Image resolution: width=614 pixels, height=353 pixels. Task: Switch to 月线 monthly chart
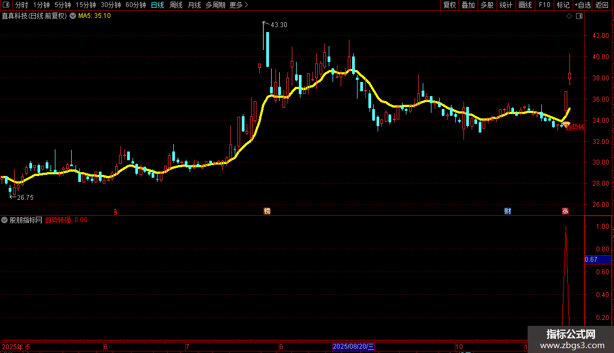tap(194, 5)
